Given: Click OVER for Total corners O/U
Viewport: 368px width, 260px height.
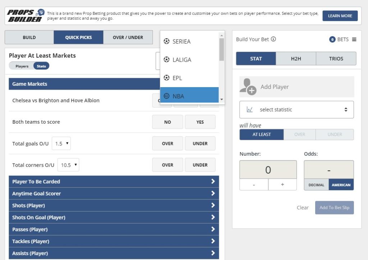Looking at the screenshot, I should tap(167, 165).
